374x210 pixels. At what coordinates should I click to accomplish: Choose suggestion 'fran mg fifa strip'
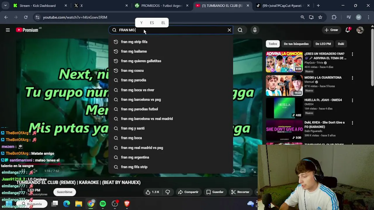click(x=171, y=167)
